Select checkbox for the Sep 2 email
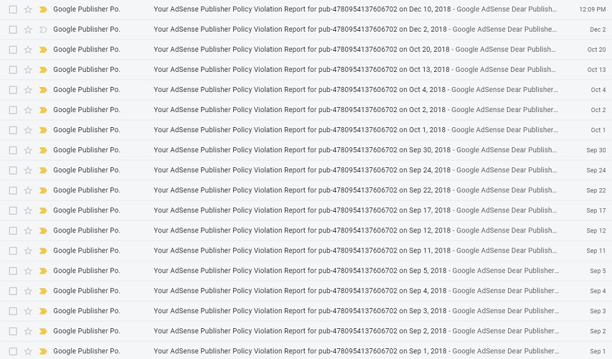The width and height of the screenshot is (612, 359). [x=13, y=331]
